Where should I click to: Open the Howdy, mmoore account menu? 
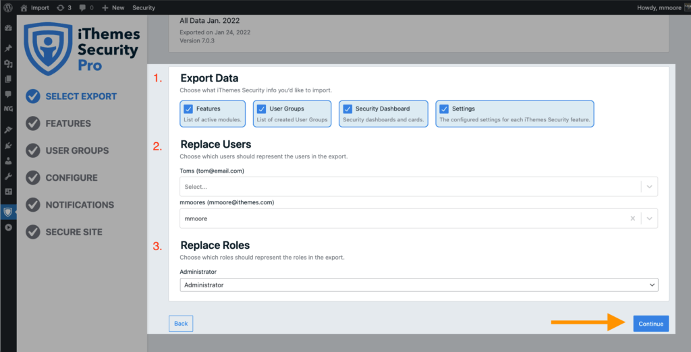(663, 7)
